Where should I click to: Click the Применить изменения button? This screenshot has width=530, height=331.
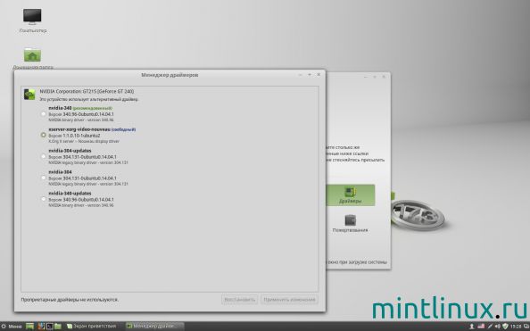[x=289, y=300]
